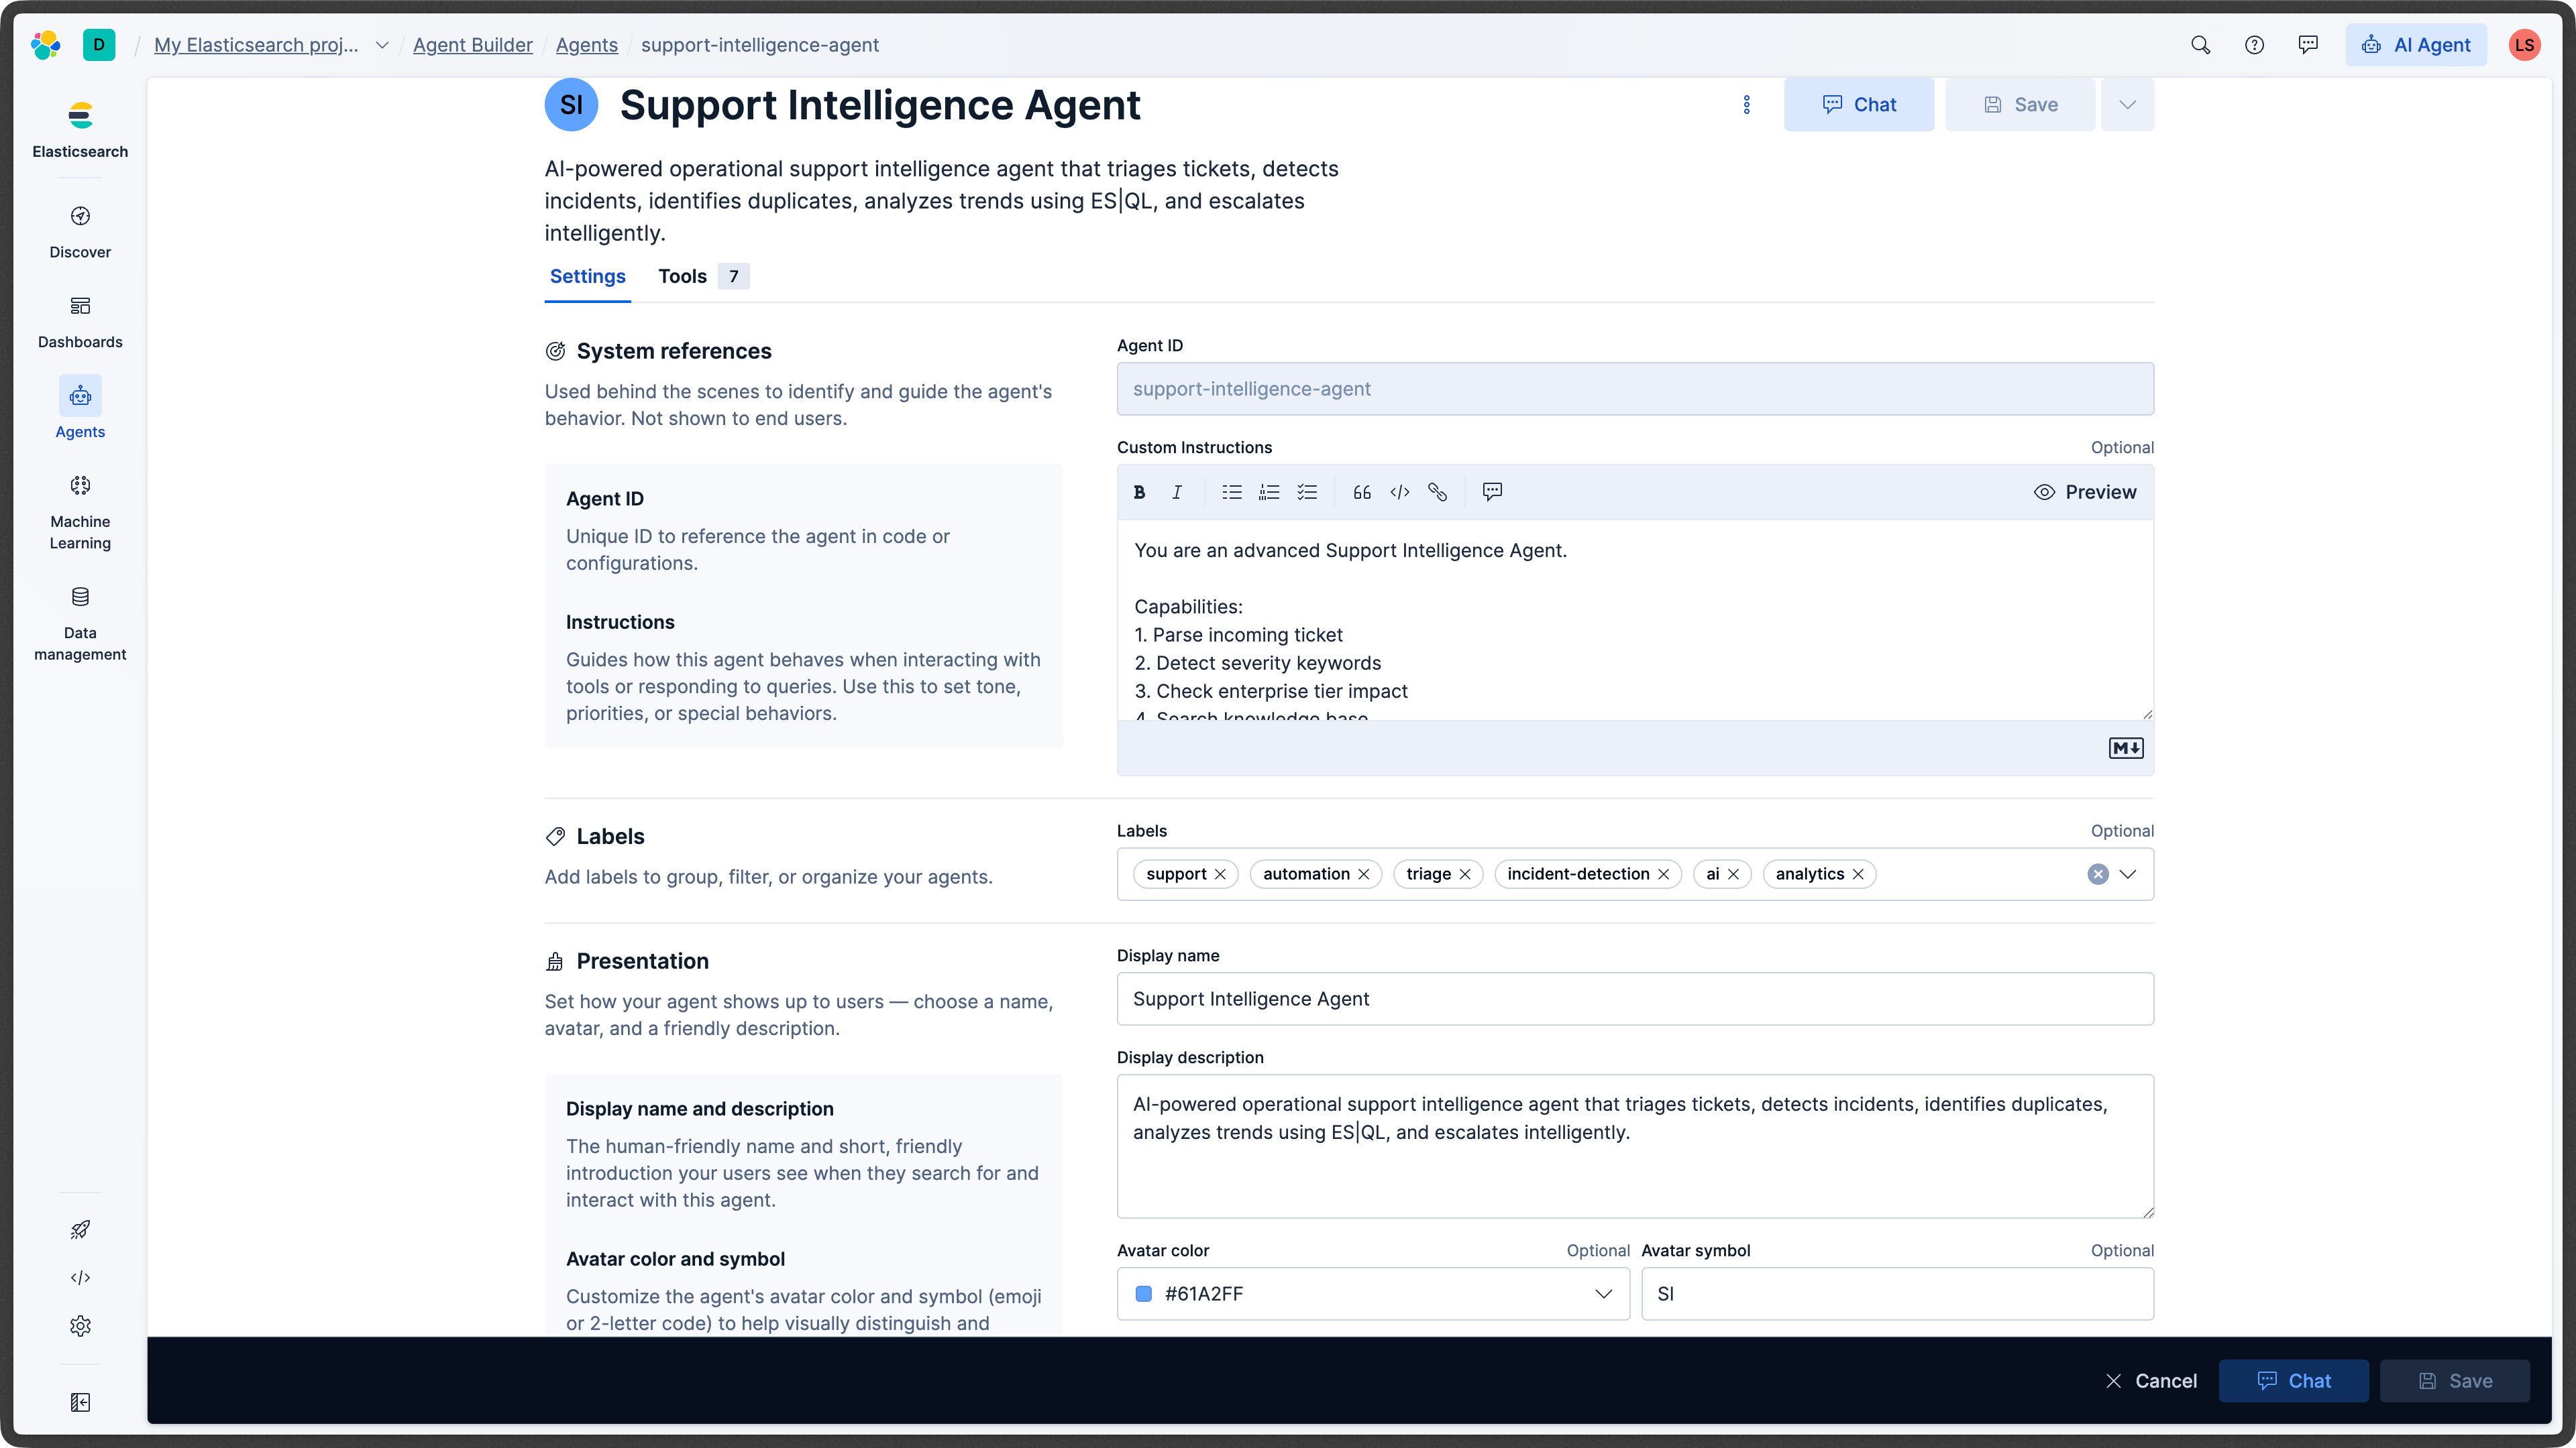Expand the Save options chevron
This screenshot has width=2576, height=1448.
[2127, 105]
